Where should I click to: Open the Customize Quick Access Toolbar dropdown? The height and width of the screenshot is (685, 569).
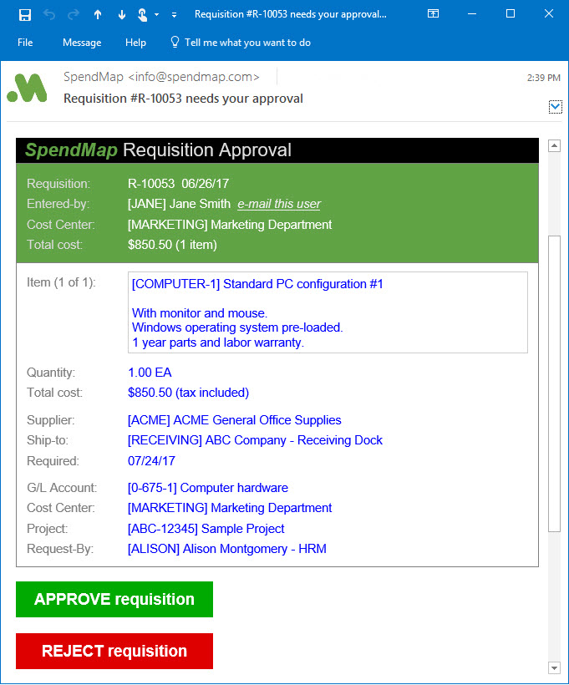pyautogui.click(x=174, y=15)
